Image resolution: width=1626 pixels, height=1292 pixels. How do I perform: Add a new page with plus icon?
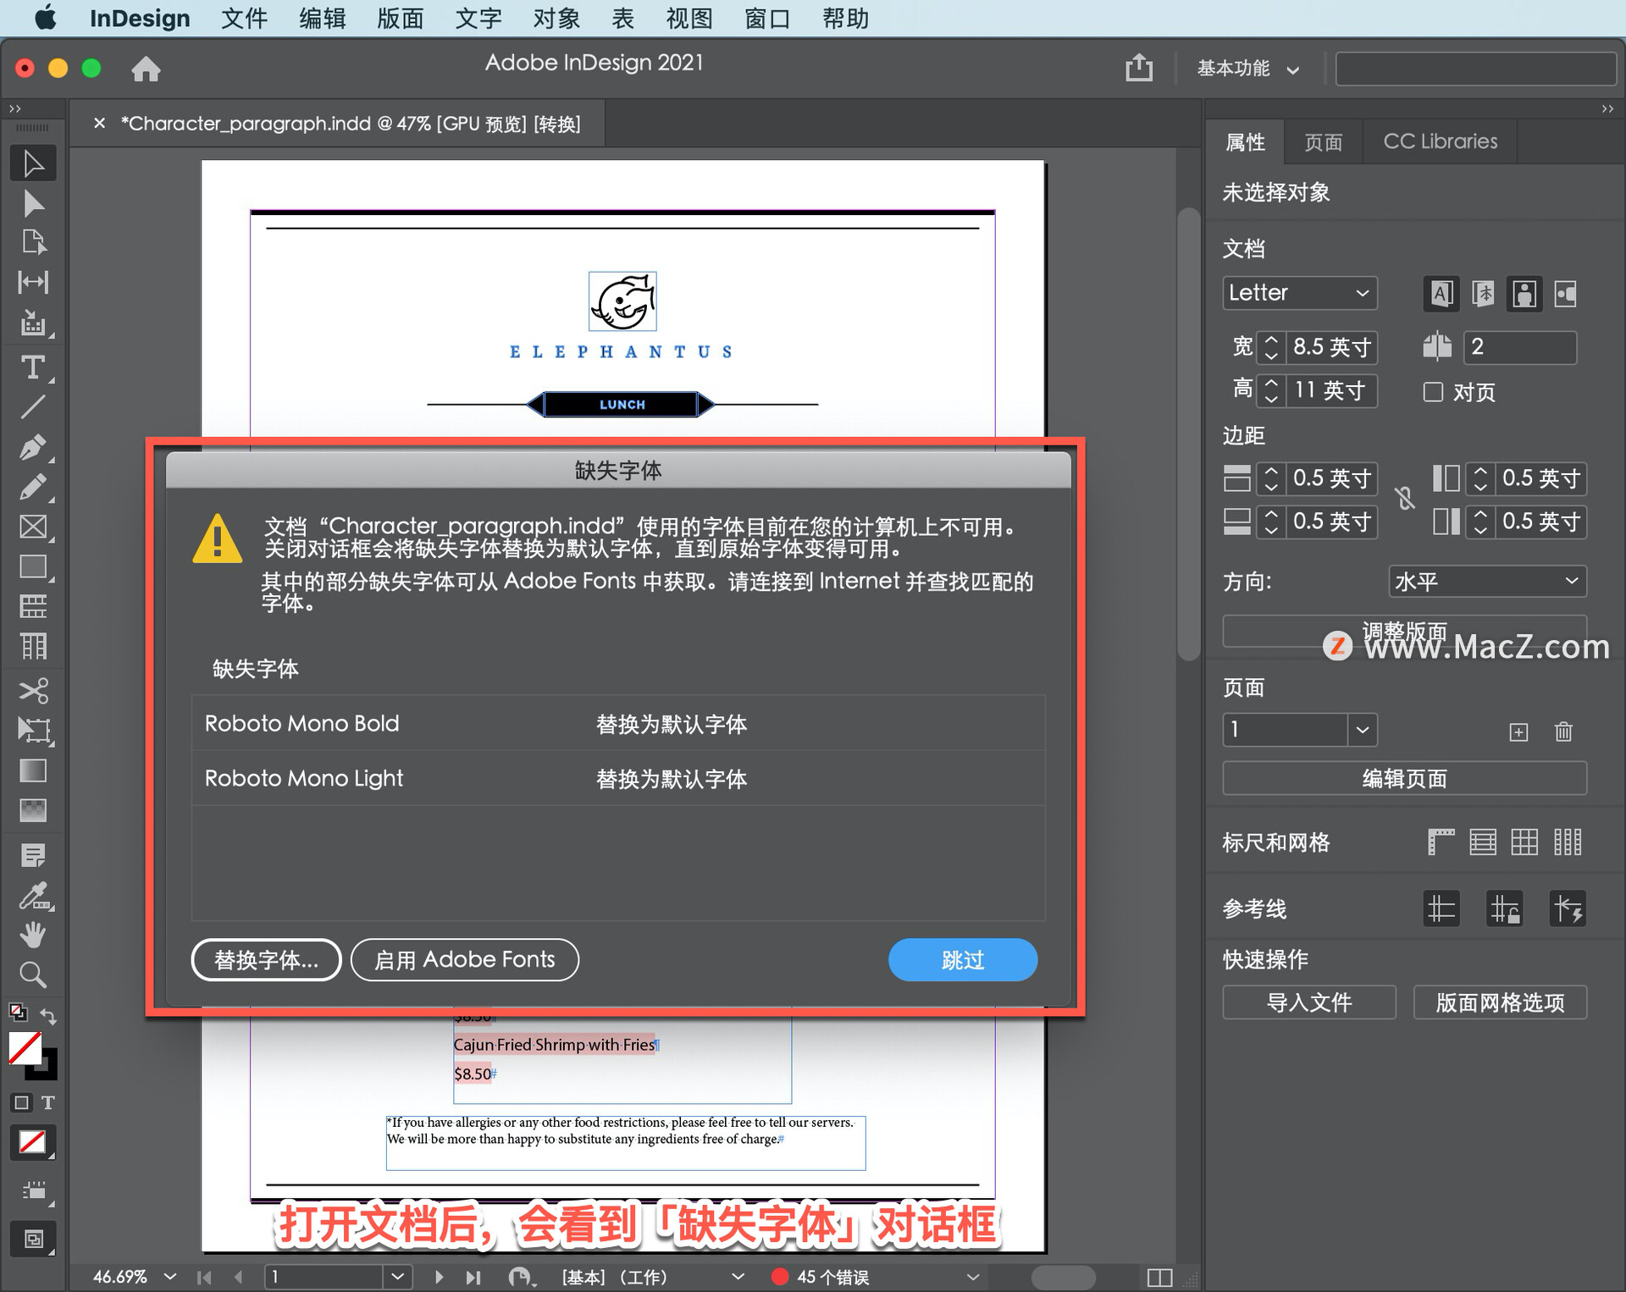coord(1518,732)
